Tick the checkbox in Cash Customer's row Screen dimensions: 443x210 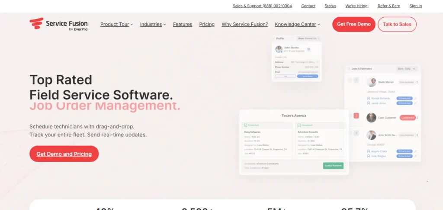pyautogui.click(x=350, y=116)
